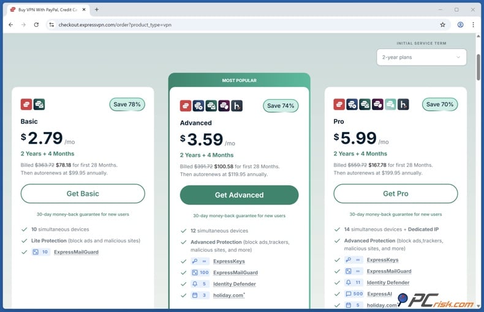Open the Chrome profile icon

(x=460, y=24)
